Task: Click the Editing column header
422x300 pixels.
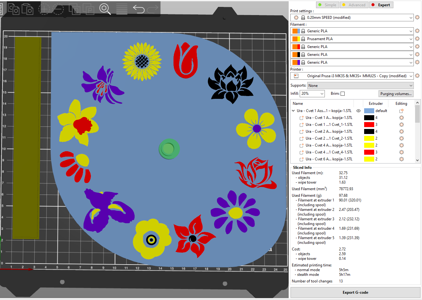Action: coord(401,104)
